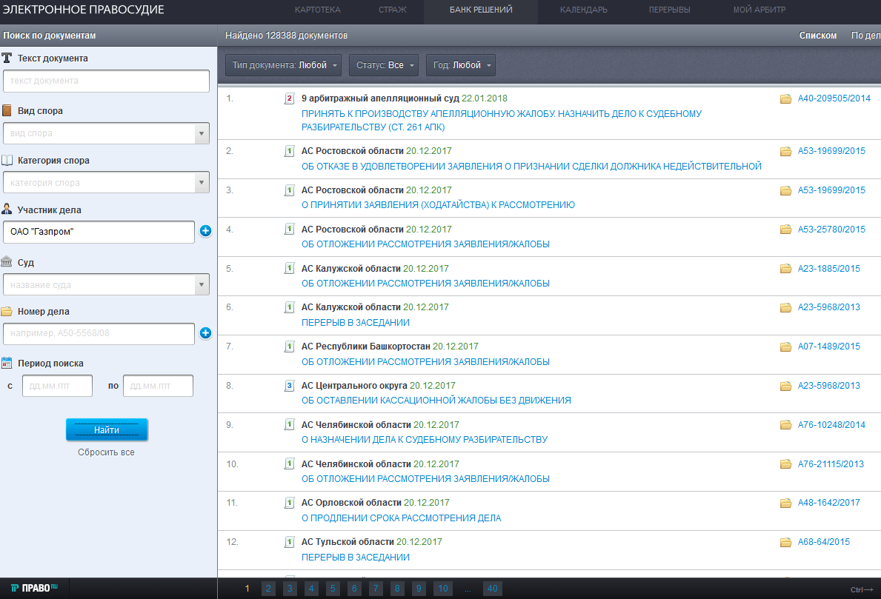Click document icon of result 1 (9 арбитражный апелляционный суд)
881x599 pixels.
[290, 98]
